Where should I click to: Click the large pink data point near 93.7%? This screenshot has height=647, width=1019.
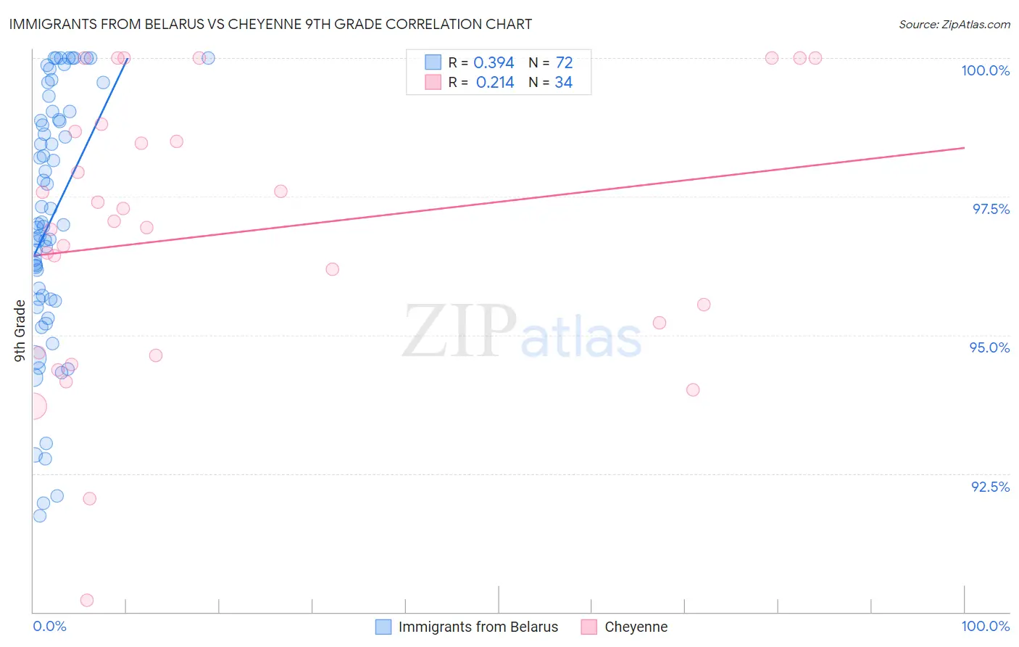tap(33, 406)
